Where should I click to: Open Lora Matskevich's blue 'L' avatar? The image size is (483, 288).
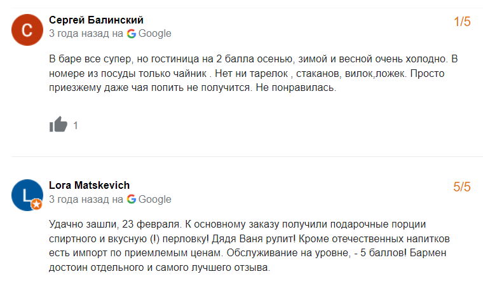tap(27, 195)
